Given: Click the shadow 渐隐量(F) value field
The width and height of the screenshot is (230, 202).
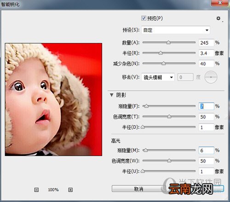Looking at the screenshot, I should tap(206, 106).
